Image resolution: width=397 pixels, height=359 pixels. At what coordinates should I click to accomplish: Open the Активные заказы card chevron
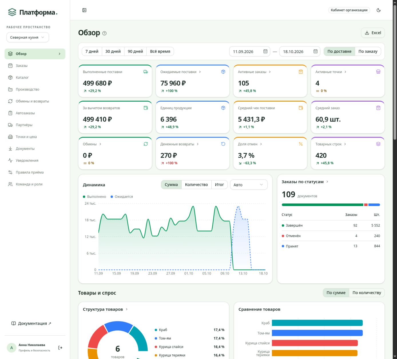pos(270,72)
